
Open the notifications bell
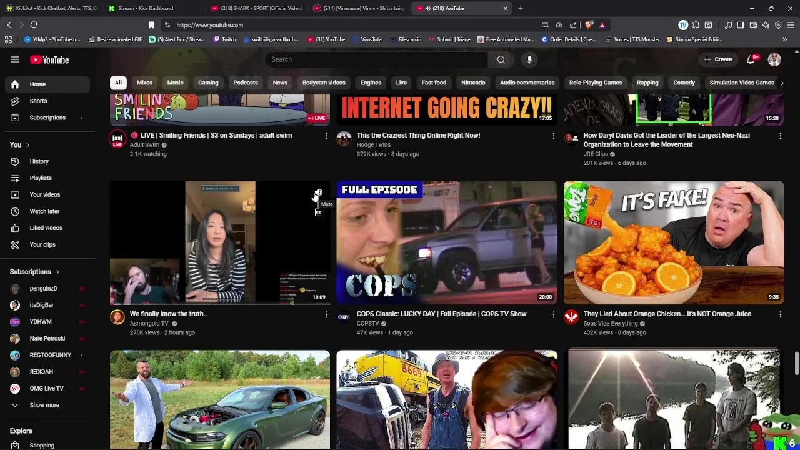click(751, 59)
